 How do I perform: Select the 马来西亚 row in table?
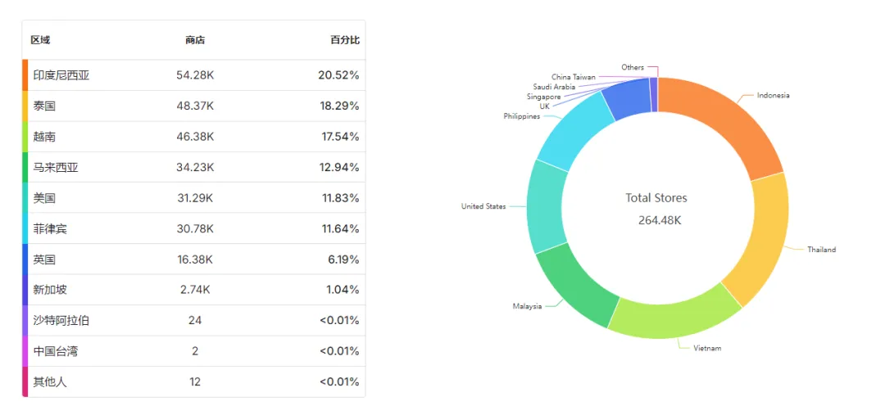(193, 167)
